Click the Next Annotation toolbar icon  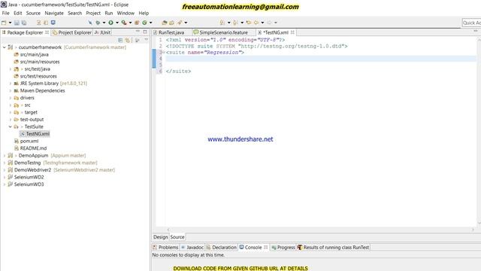coord(222,23)
